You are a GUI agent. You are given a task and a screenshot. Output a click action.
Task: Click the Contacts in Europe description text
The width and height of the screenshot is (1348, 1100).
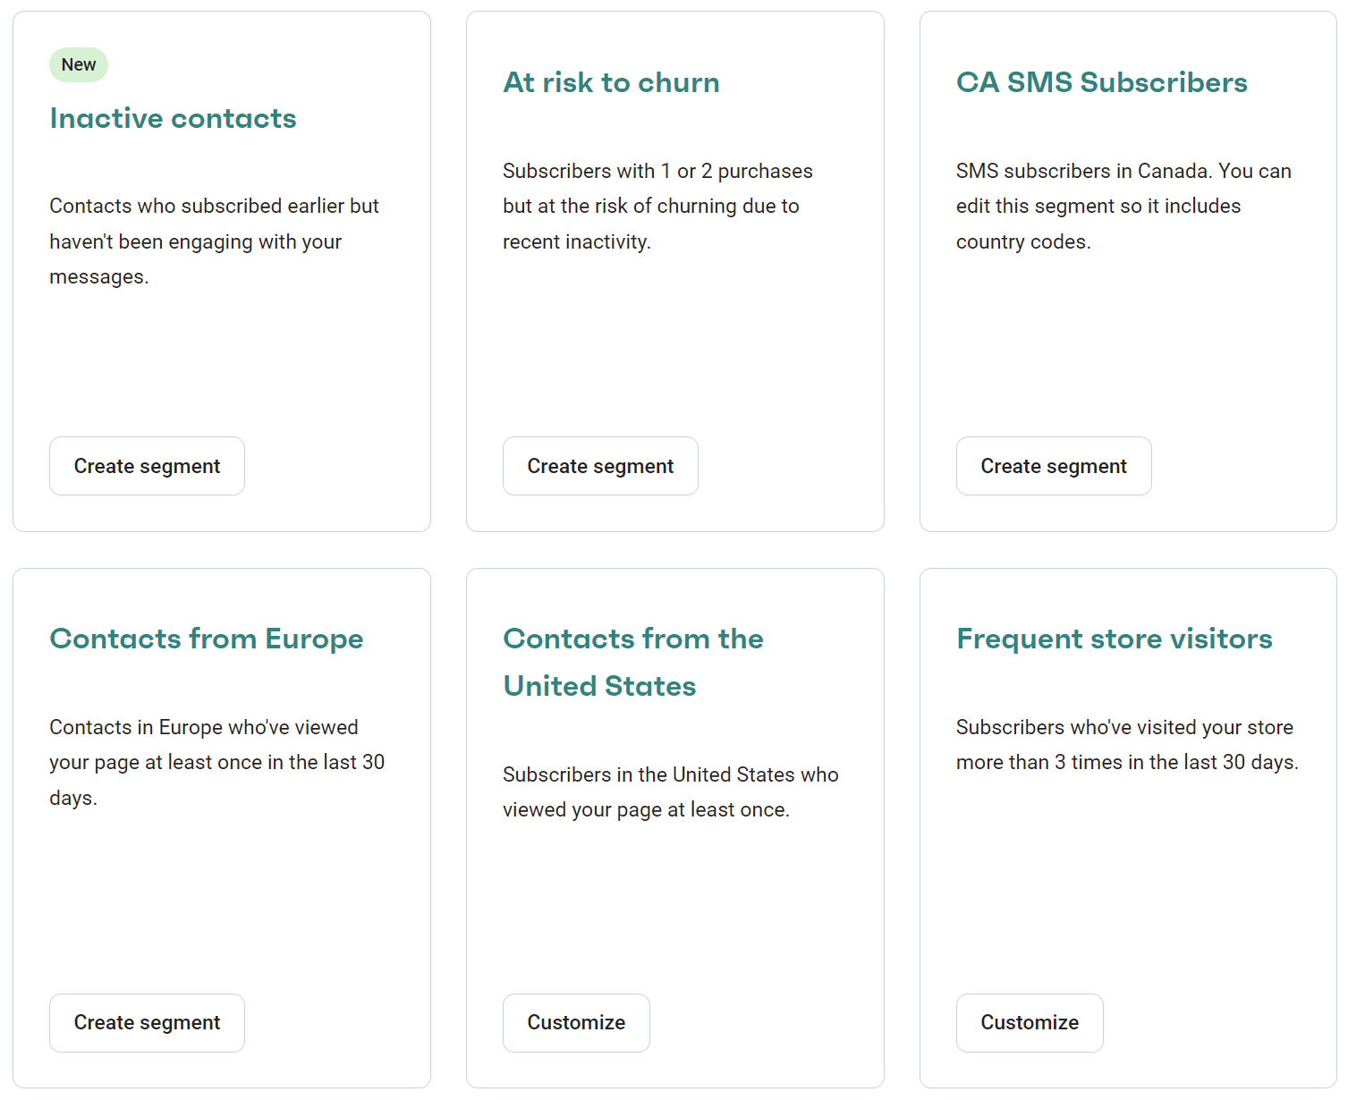217,762
